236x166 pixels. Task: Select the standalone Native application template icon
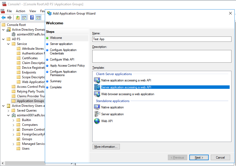pos(97,107)
